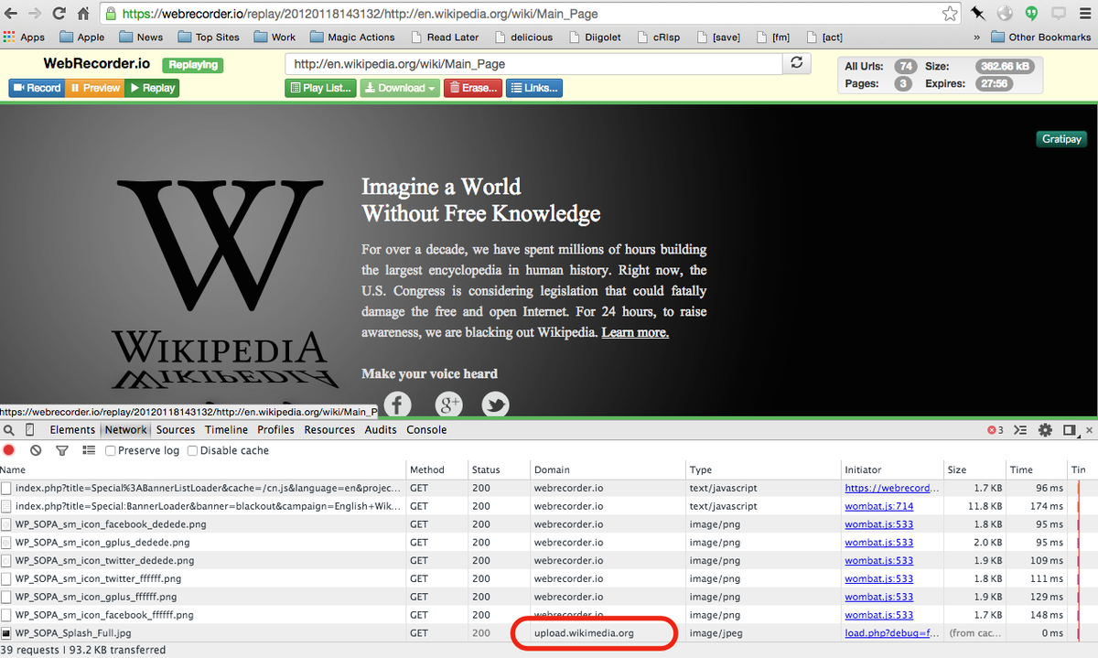This screenshot has height=658, width=1098.
Task: Show the 3 errors indicator in DevTools
Action: (996, 430)
